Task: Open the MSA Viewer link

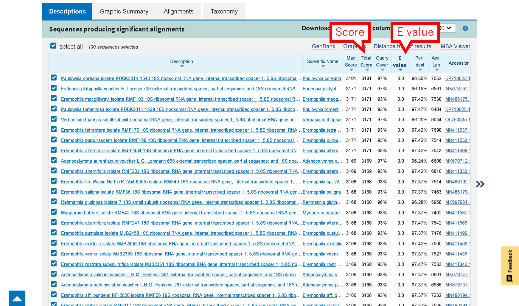Action: (x=455, y=46)
